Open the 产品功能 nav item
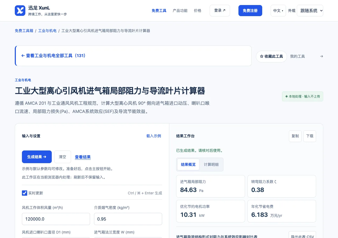The image size is (338, 238). [x=180, y=11]
